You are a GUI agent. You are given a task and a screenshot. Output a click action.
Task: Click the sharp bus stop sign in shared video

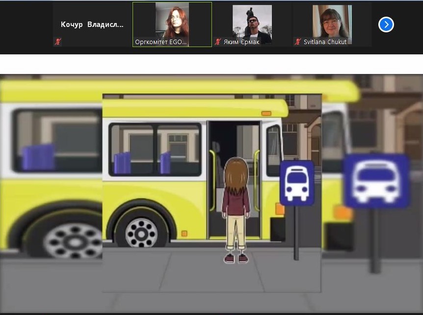[x=297, y=183]
